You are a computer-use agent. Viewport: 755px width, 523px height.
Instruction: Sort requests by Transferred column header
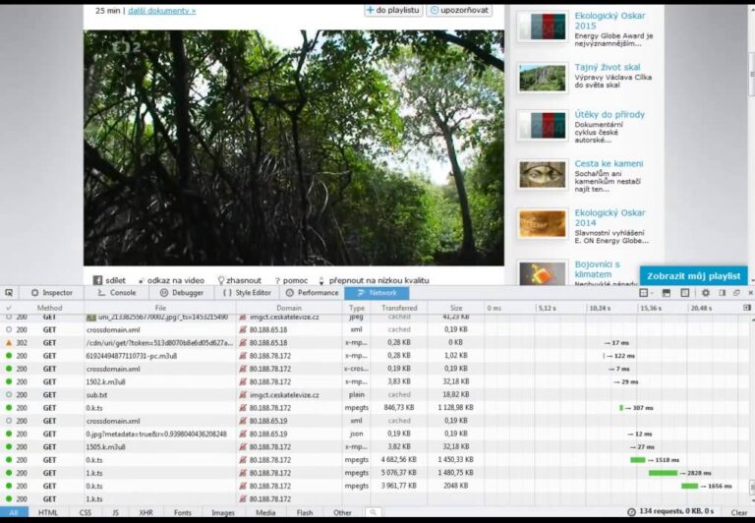point(399,308)
